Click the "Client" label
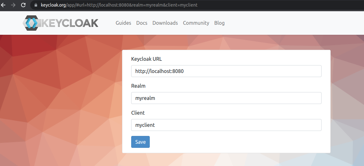The width and height of the screenshot is (364, 166). [138, 113]
